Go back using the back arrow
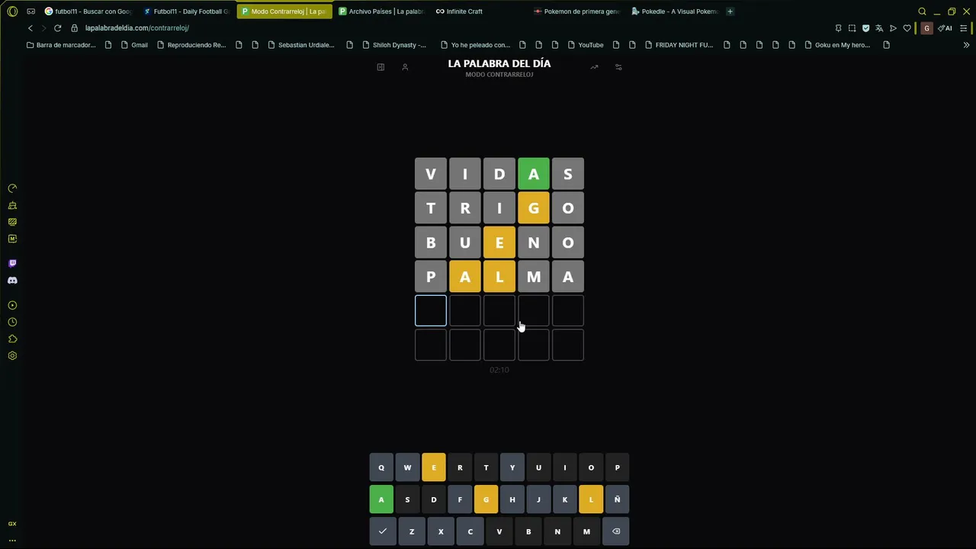The image size is (976, 549). 30,28
